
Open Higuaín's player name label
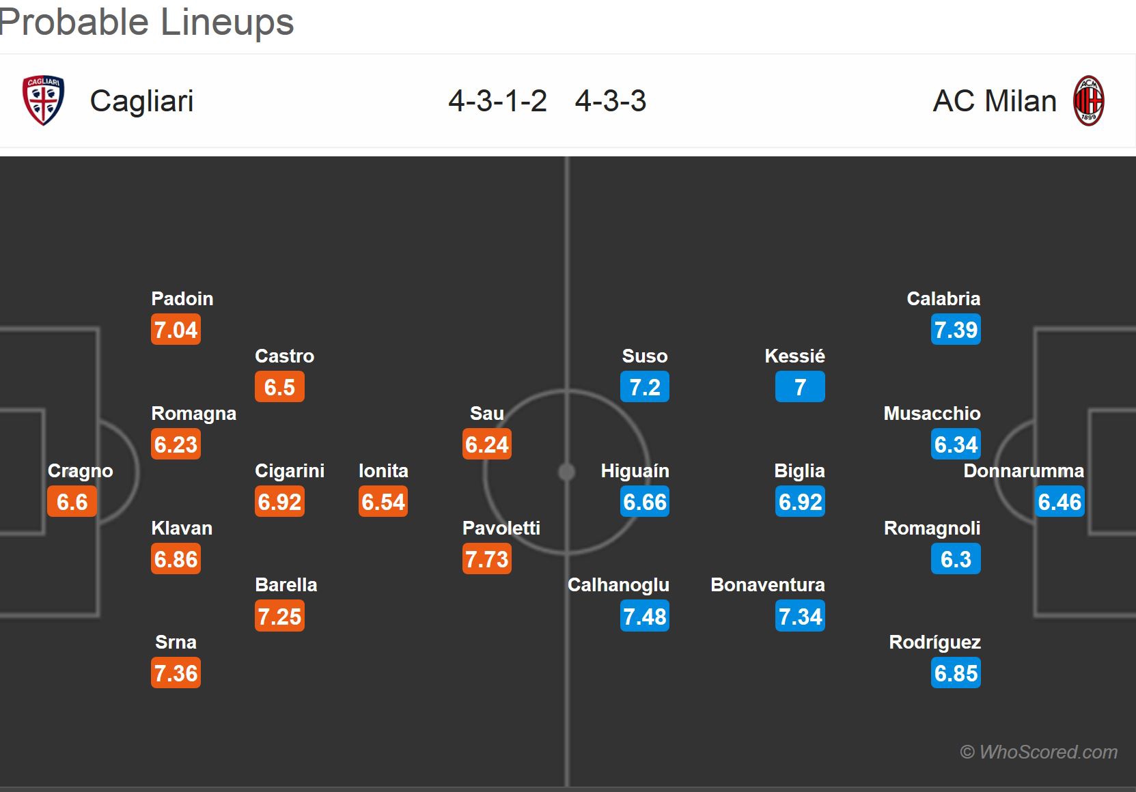coord(635,471)
